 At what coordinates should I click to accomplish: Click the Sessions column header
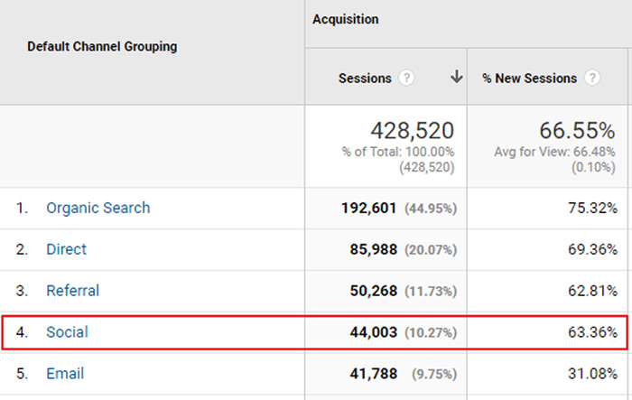[365, 78]
